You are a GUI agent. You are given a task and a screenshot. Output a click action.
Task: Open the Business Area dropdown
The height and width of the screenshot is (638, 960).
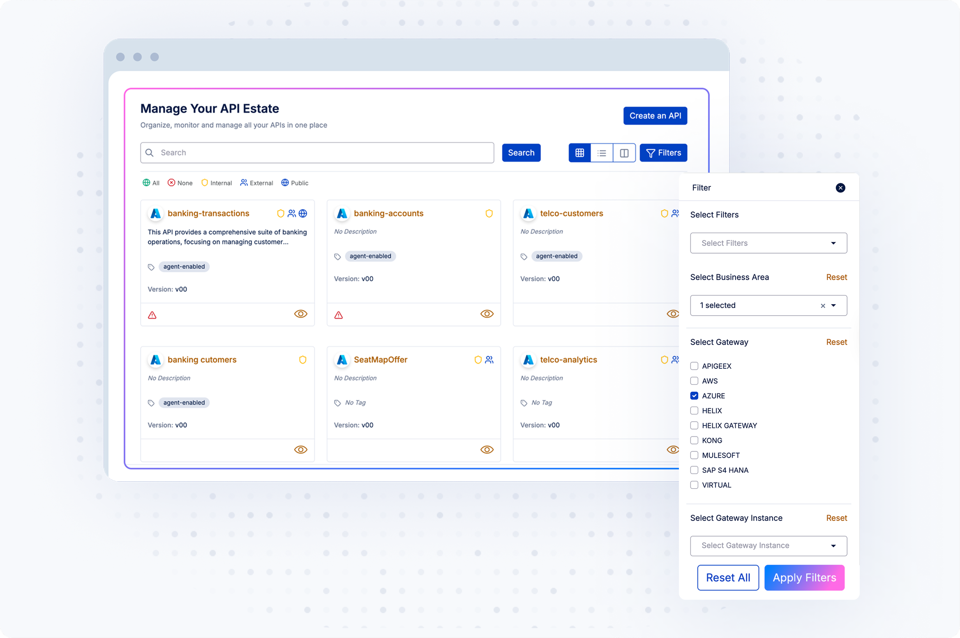(833, 305)
